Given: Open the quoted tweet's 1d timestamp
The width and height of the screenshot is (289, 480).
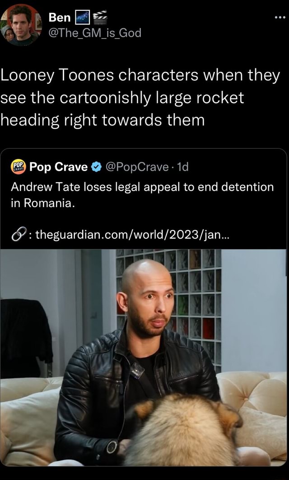Looking at the screenshot, I should point(183,167).
